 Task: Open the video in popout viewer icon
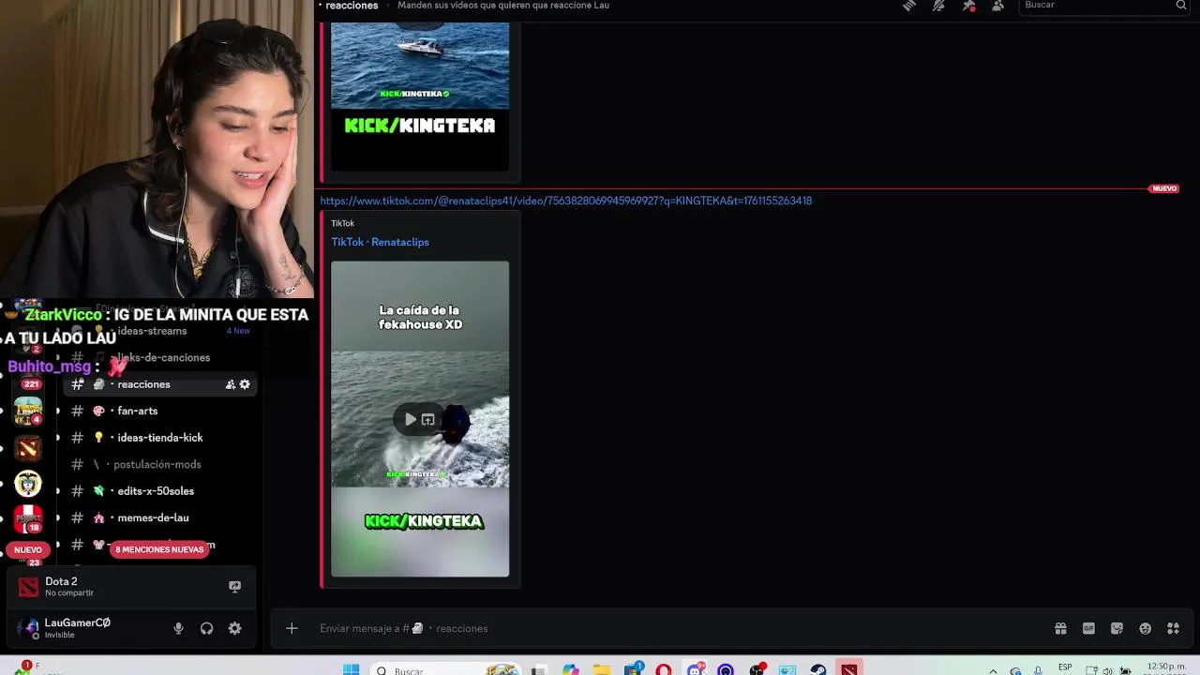tap(427, 419)
